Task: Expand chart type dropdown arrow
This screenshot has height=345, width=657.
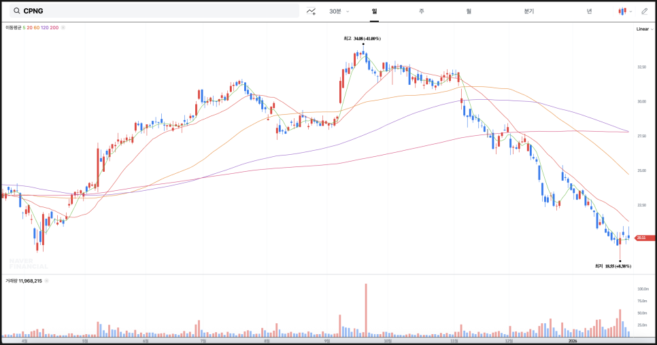Action: 631,11
